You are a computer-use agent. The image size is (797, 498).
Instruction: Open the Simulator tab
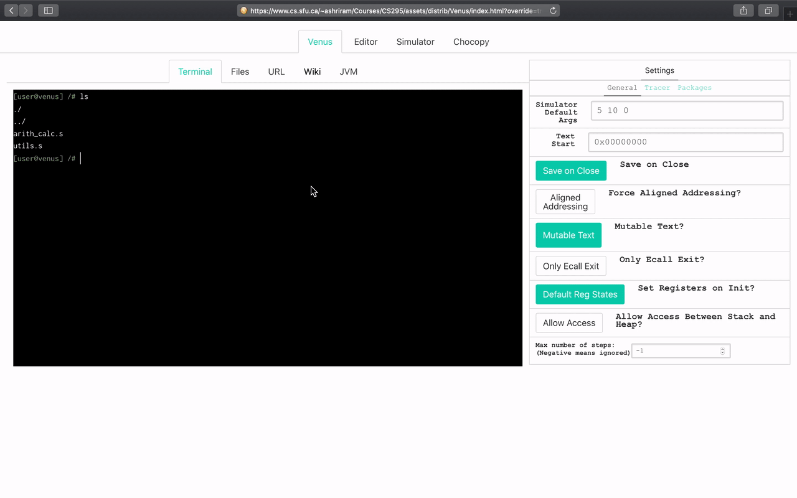(x=415, y=42)
